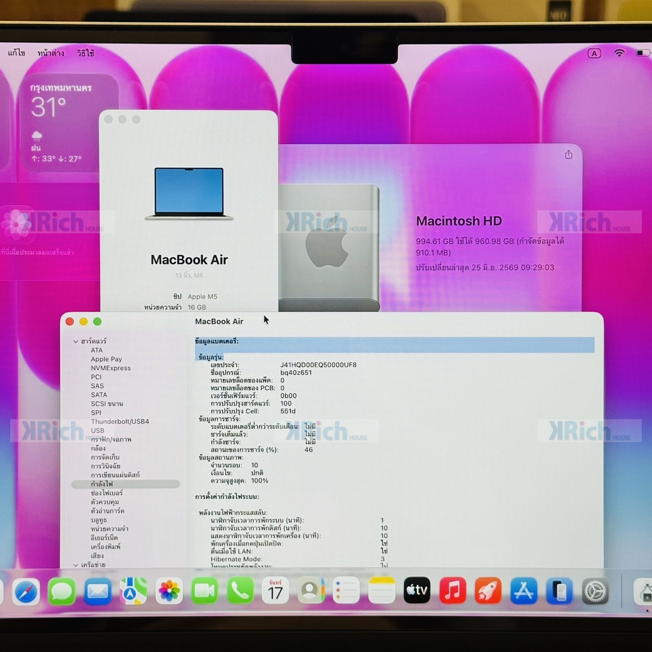Screen dimensions: 652x652
Task: Launch Messages from the Dock
Action: click(62, 591)
